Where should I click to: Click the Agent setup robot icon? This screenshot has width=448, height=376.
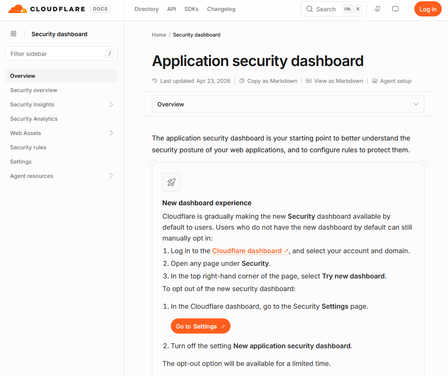point(374,81)
